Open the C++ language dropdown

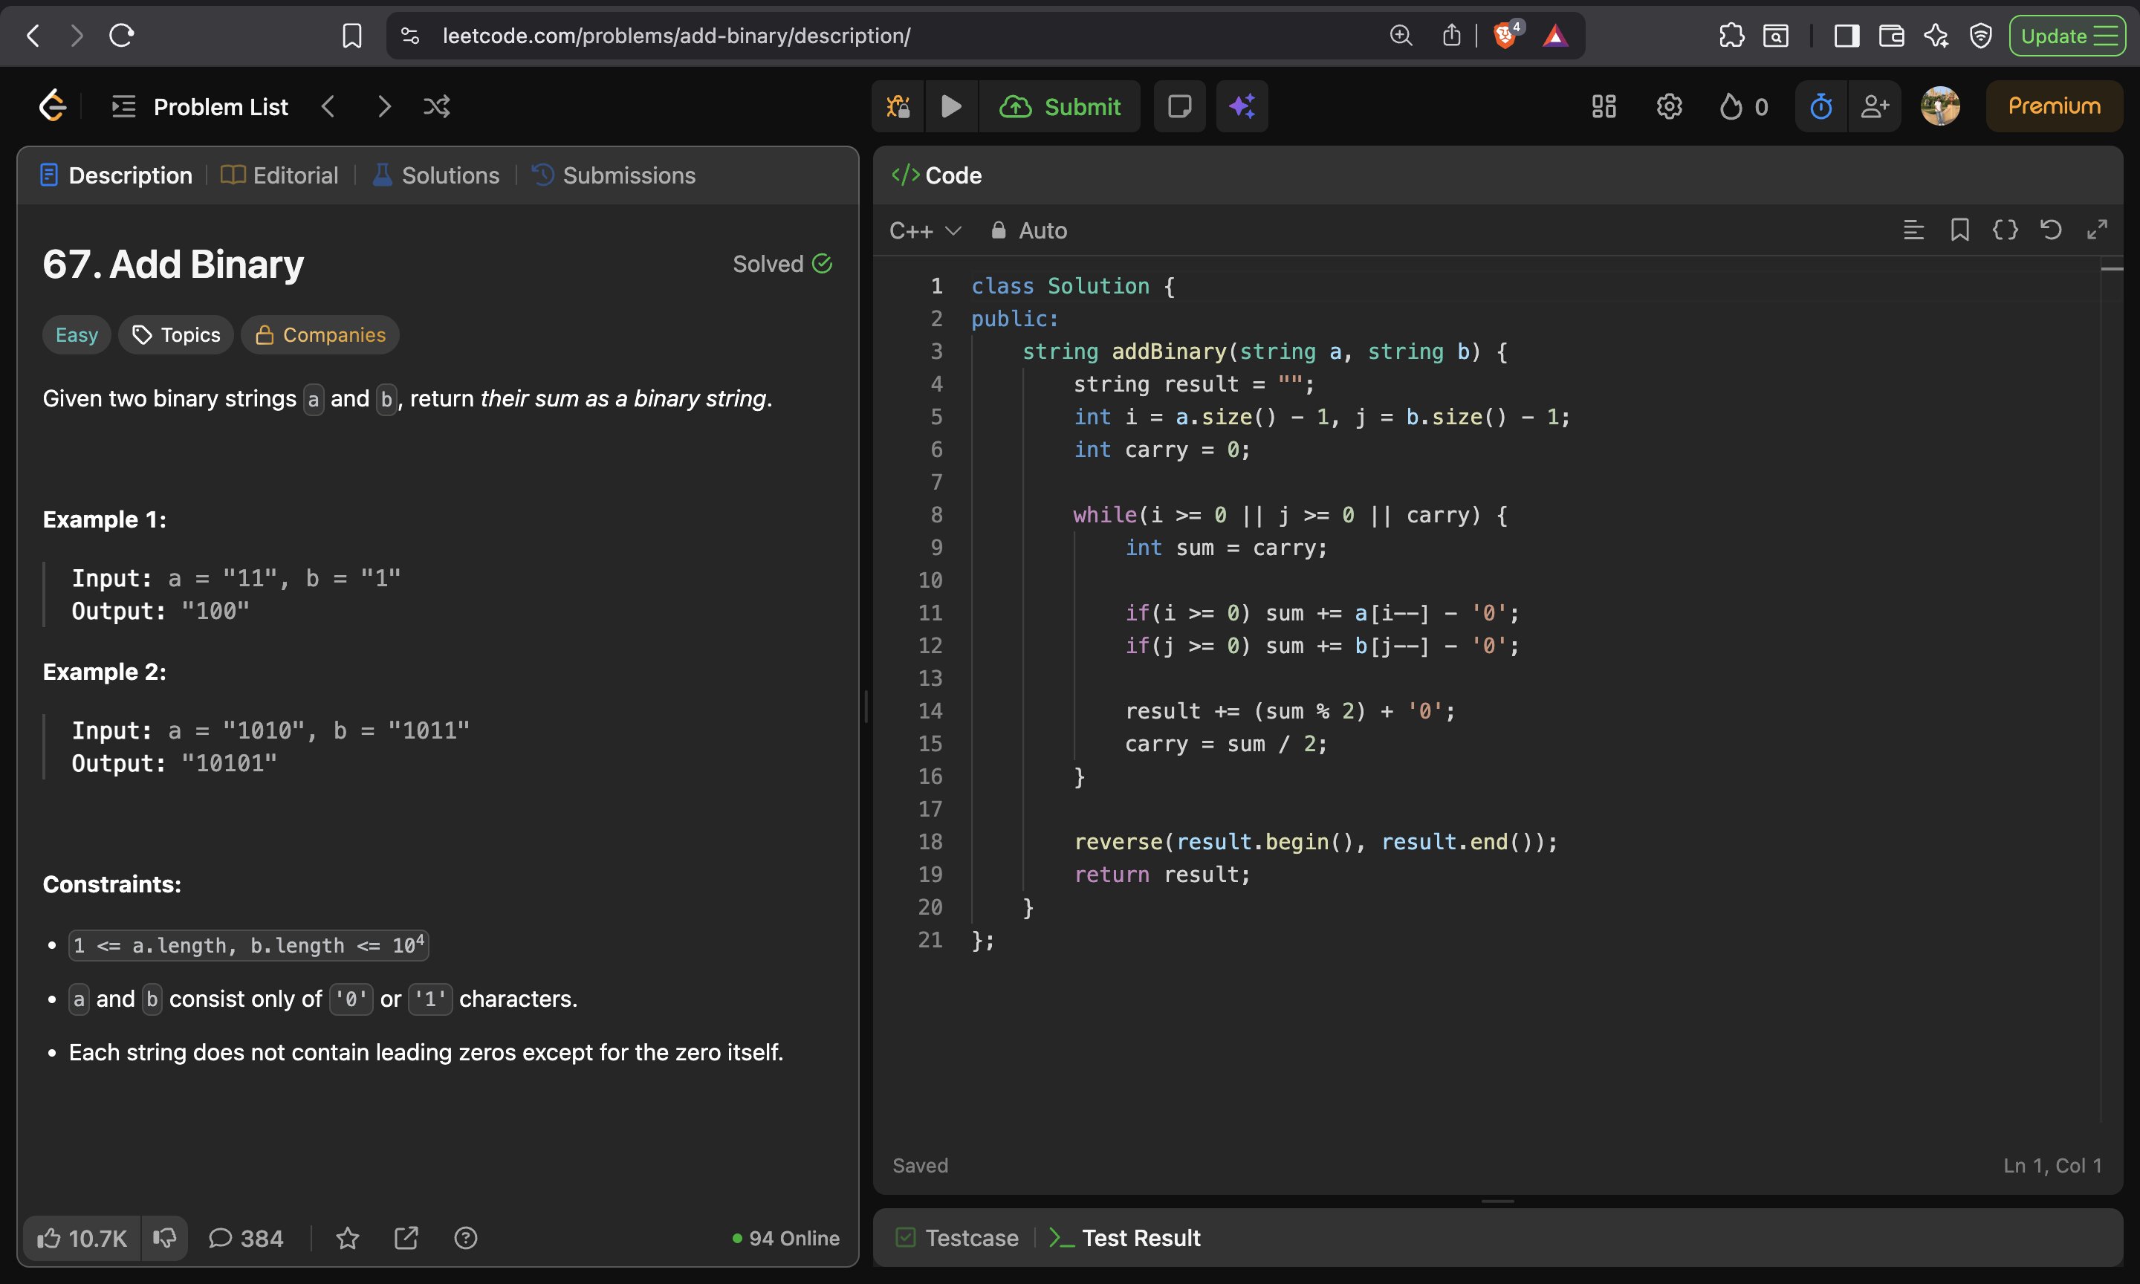point(924,231)
